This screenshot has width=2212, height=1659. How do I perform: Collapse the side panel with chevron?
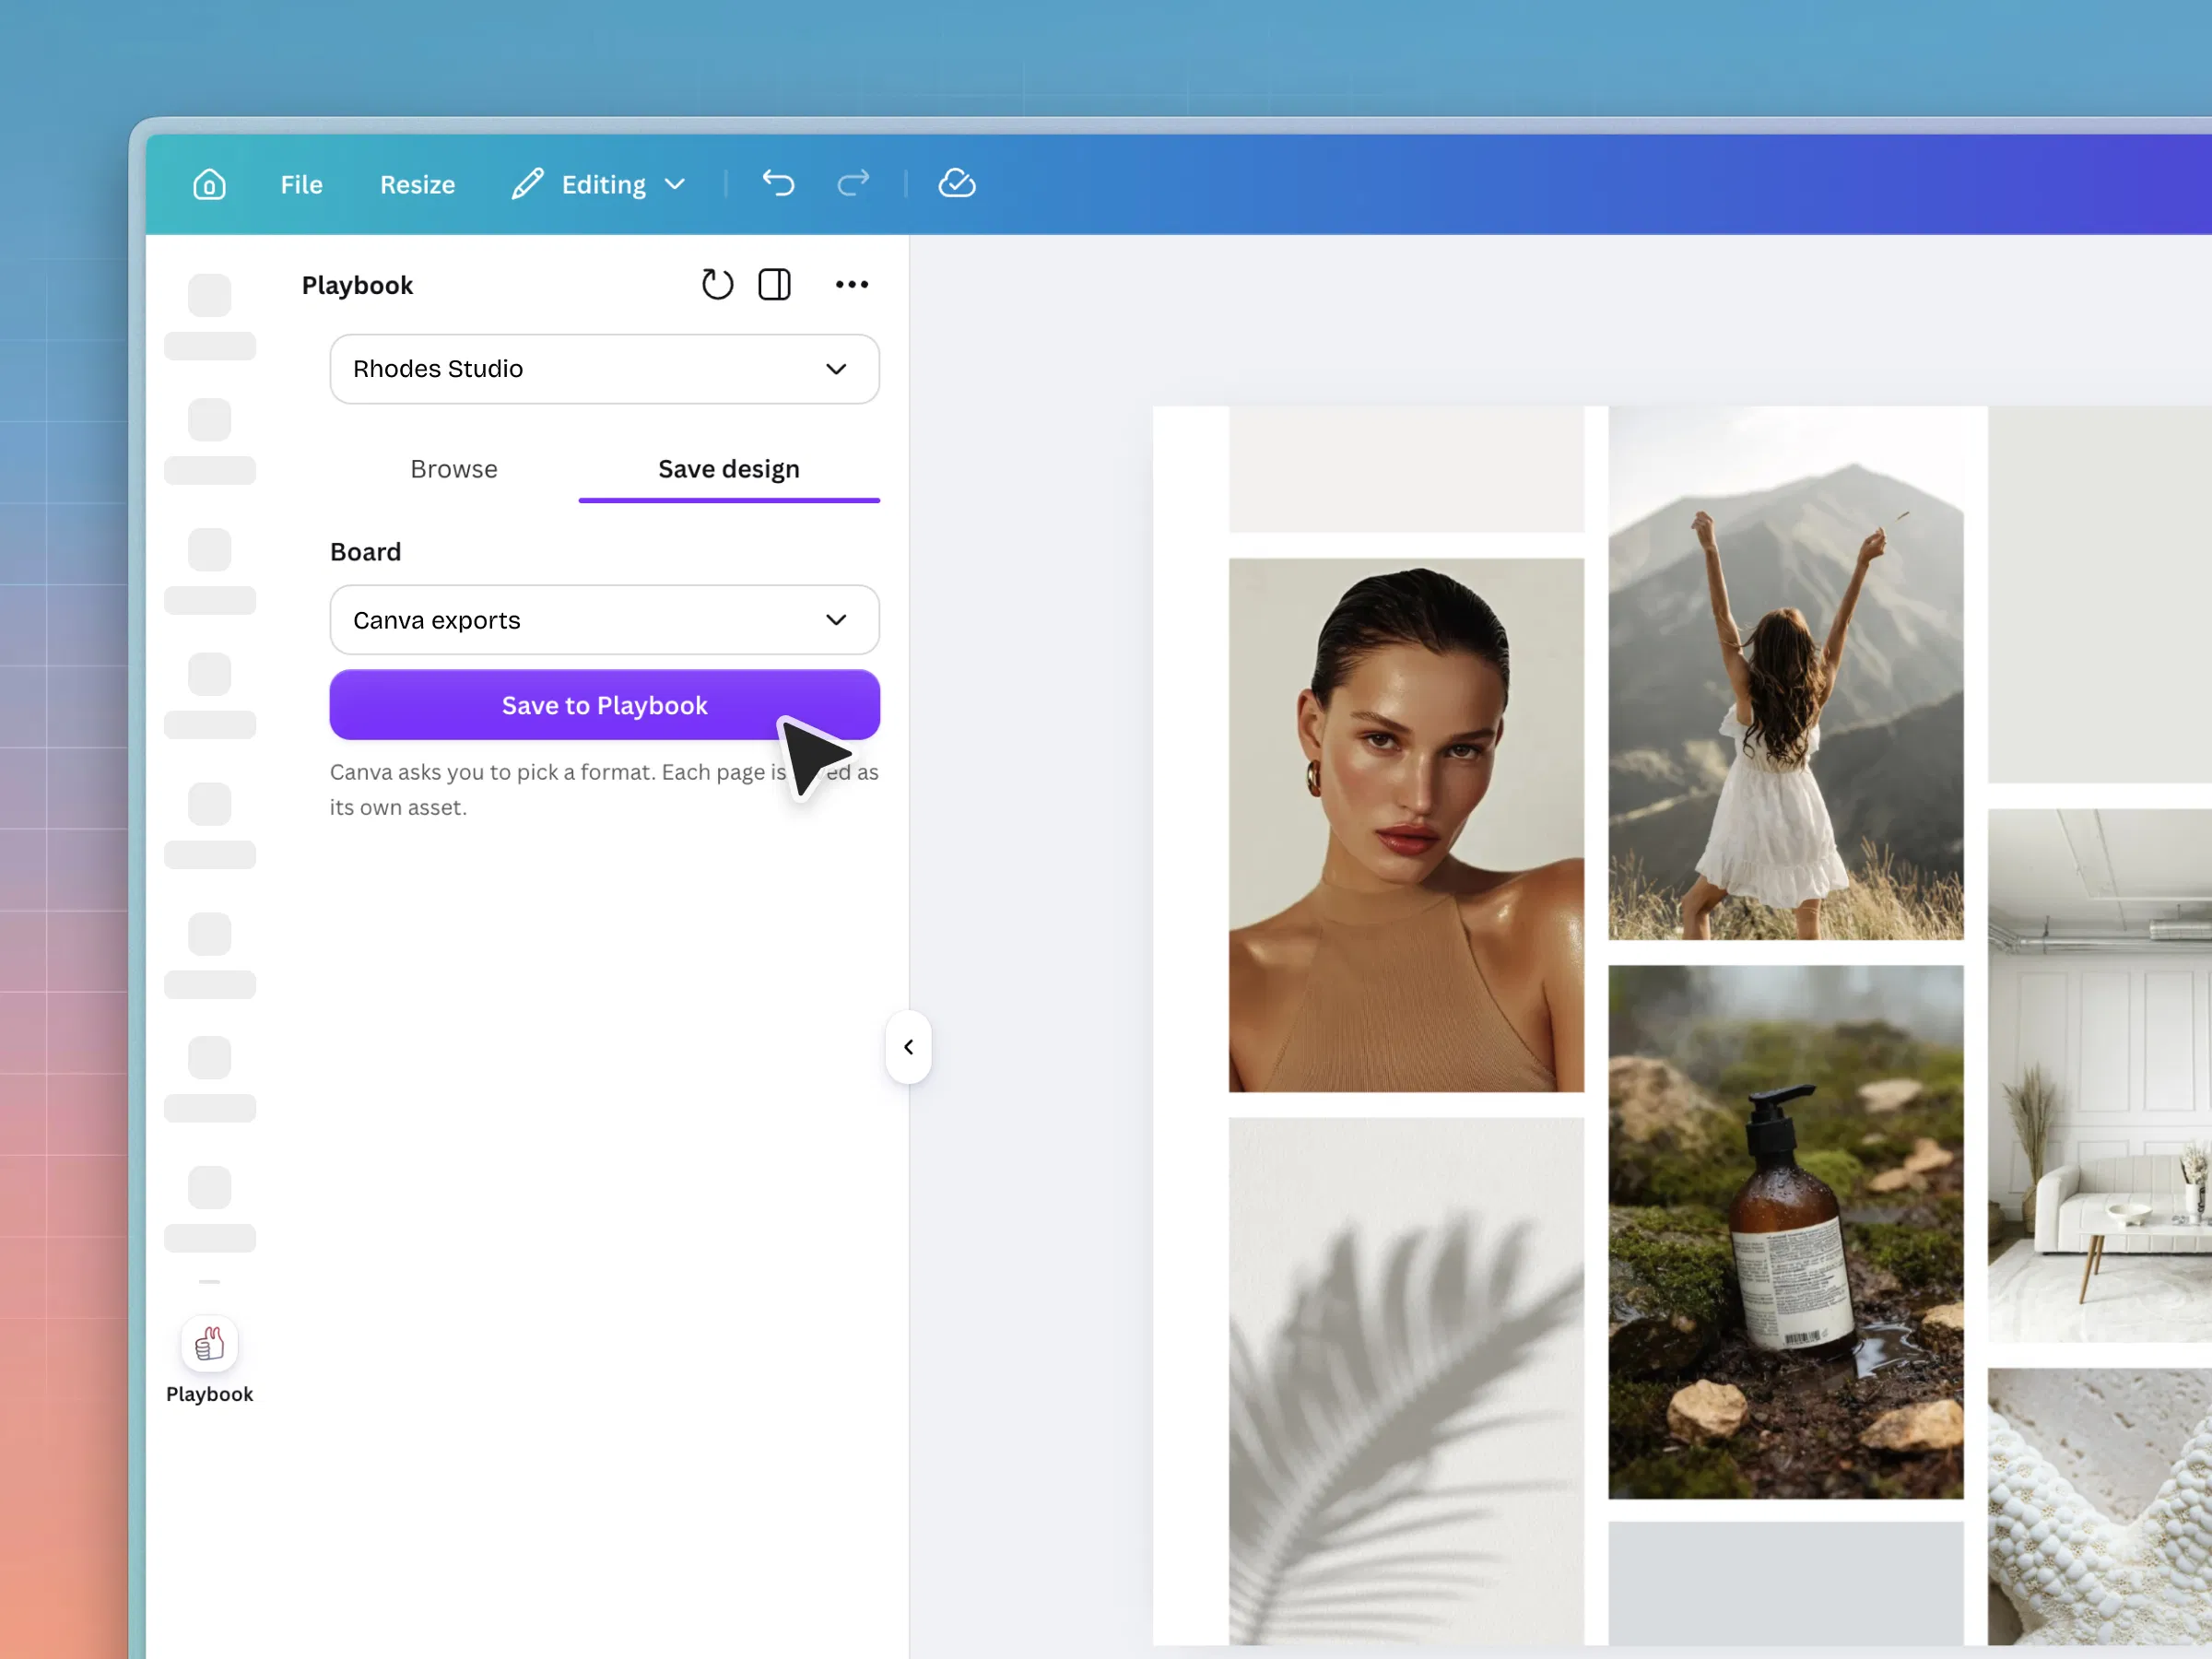tap(908, 1047)
